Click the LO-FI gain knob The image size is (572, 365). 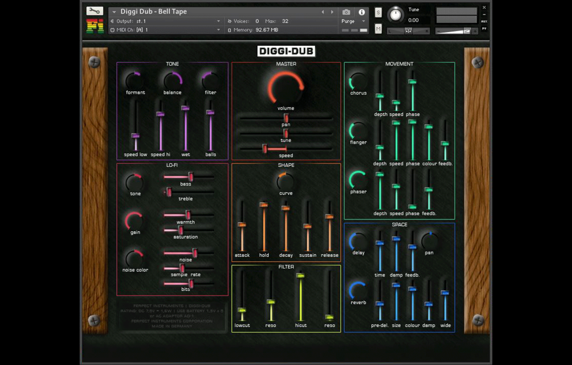pos(135,221)
